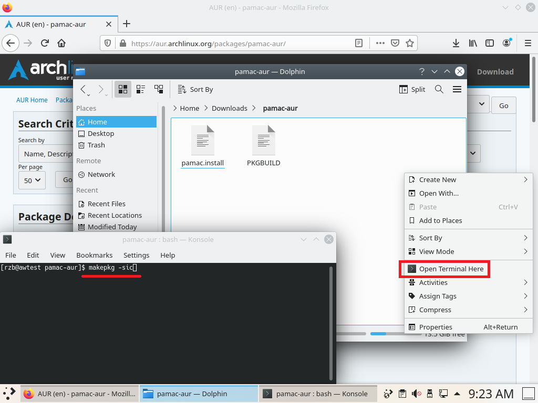
Task: Open Per page 50 dropdown
Action: point(32,181)
